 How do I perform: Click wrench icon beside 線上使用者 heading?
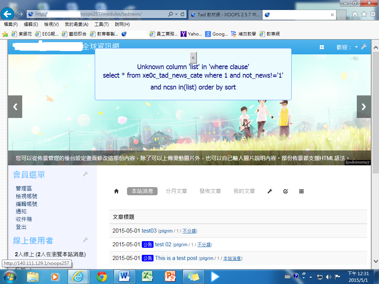[85, 240]
